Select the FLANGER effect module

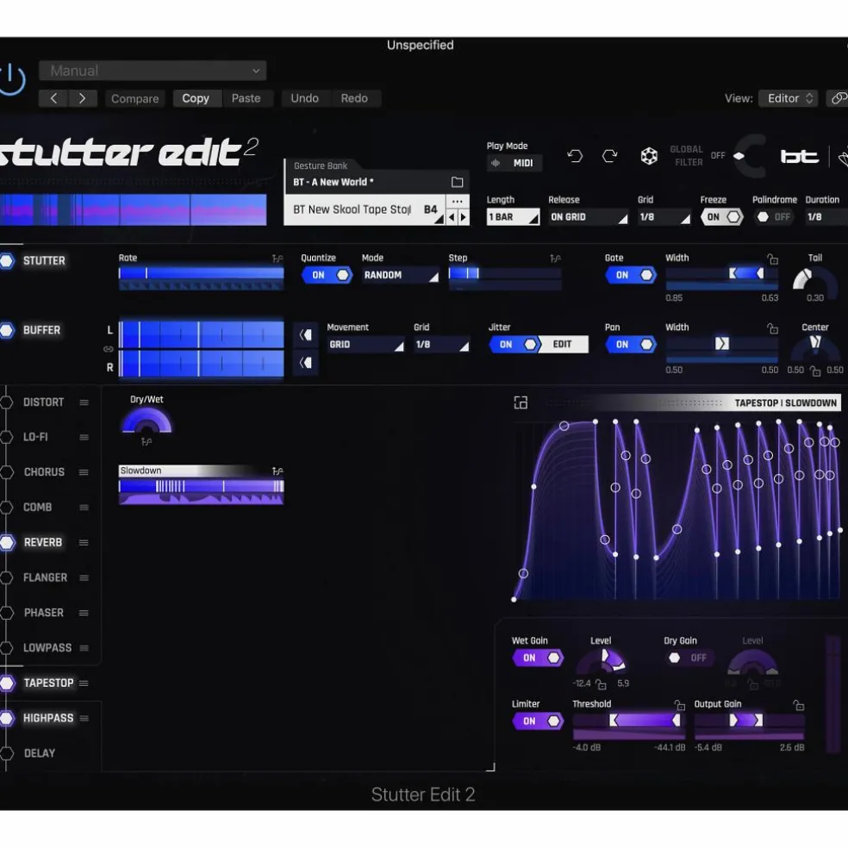45,577
